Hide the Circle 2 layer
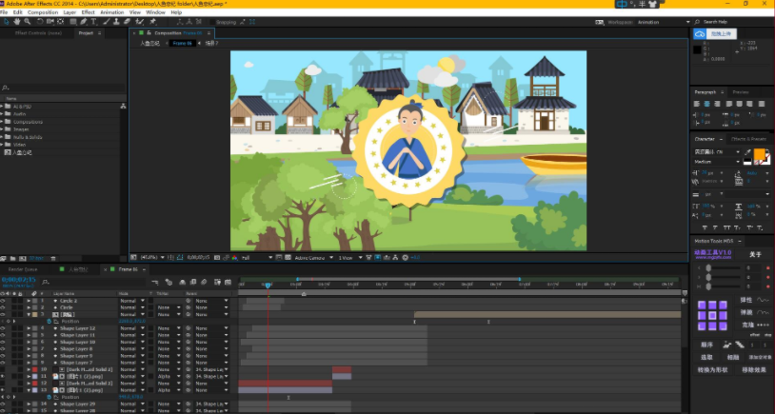 (x=4, y=301)
